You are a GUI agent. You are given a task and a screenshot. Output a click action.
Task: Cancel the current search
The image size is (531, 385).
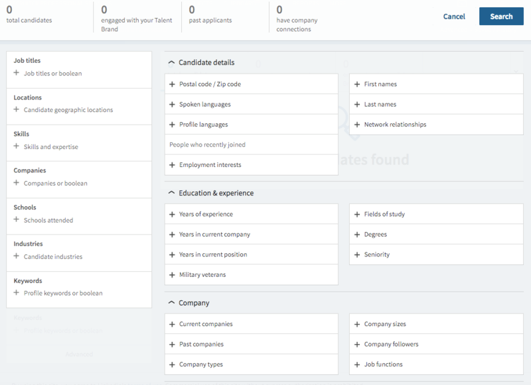pos(454,16)
